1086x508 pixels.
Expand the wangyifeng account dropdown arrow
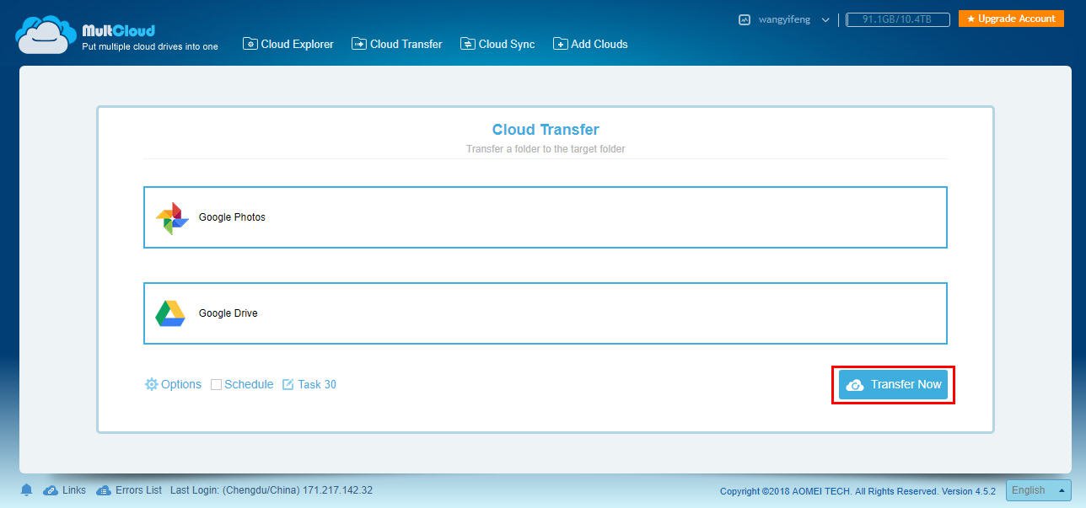[825, 19]
